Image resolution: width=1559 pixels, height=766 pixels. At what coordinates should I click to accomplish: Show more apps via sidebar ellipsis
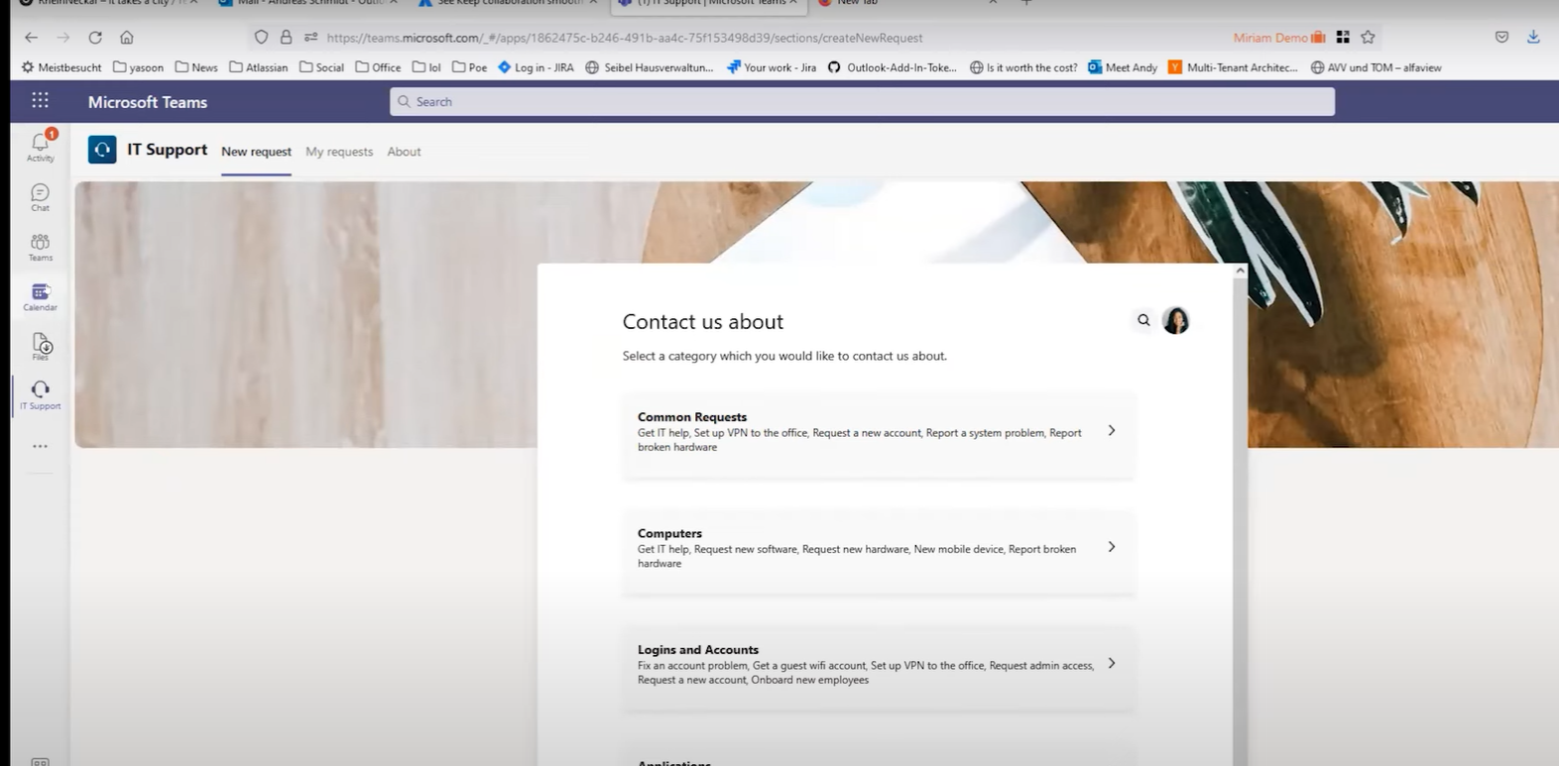40,446
